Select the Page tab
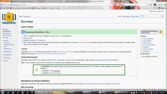This screenshot has height=94, width=167. [x=20, y=16]
